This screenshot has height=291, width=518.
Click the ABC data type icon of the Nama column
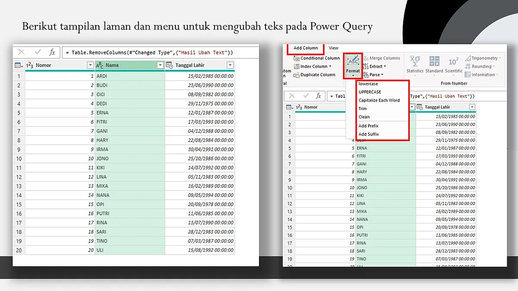[x=100, y=65]
